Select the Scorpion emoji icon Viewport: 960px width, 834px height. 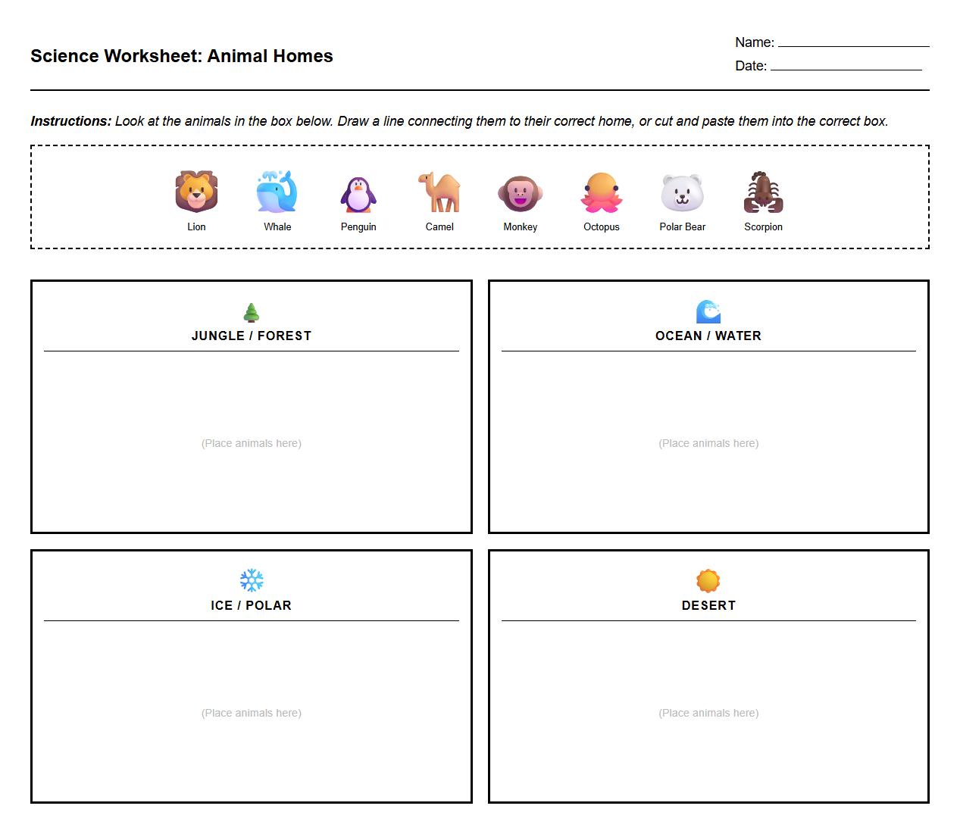[764, 193]
